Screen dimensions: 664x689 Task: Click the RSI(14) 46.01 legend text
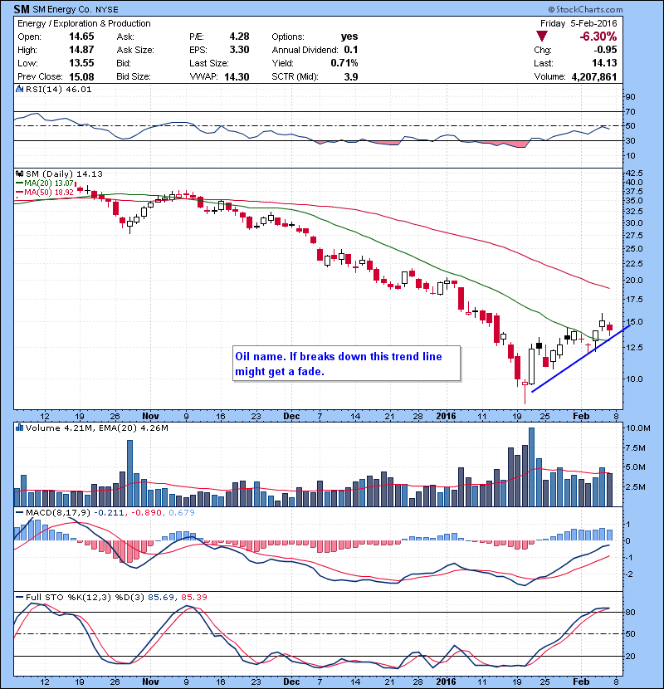(58, 89)
